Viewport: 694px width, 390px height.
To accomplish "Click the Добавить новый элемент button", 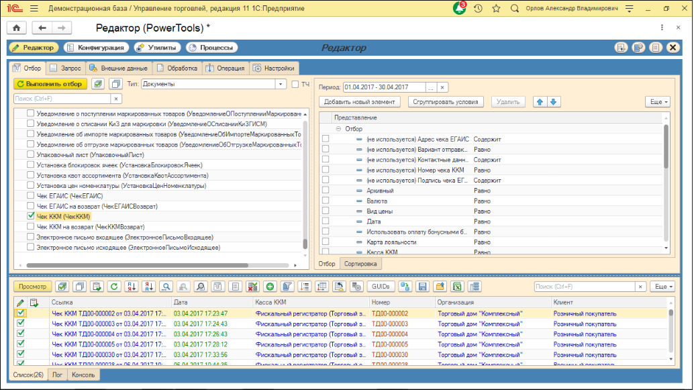I will pos(359,102).
